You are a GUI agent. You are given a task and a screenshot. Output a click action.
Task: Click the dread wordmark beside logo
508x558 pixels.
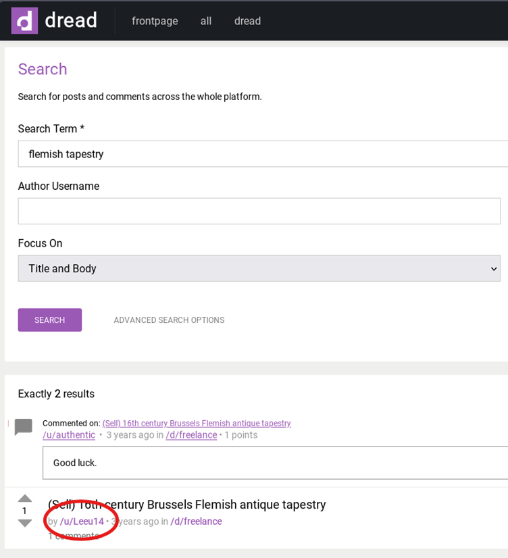click(71, 20)
